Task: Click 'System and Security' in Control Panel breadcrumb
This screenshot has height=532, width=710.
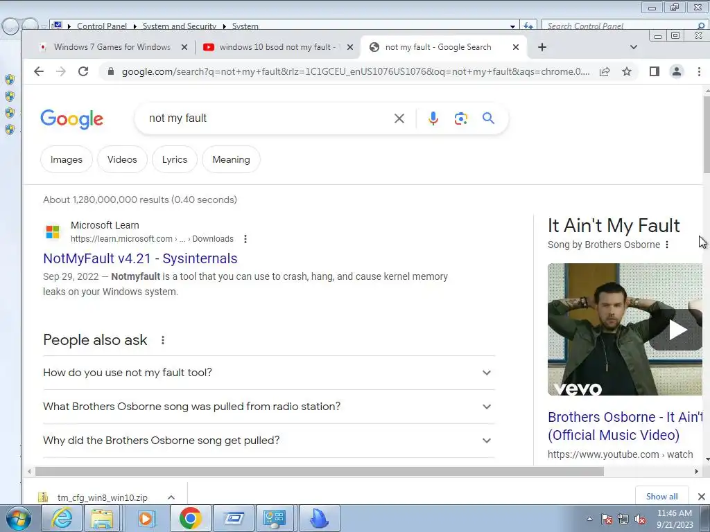Action: click(180, 26)
